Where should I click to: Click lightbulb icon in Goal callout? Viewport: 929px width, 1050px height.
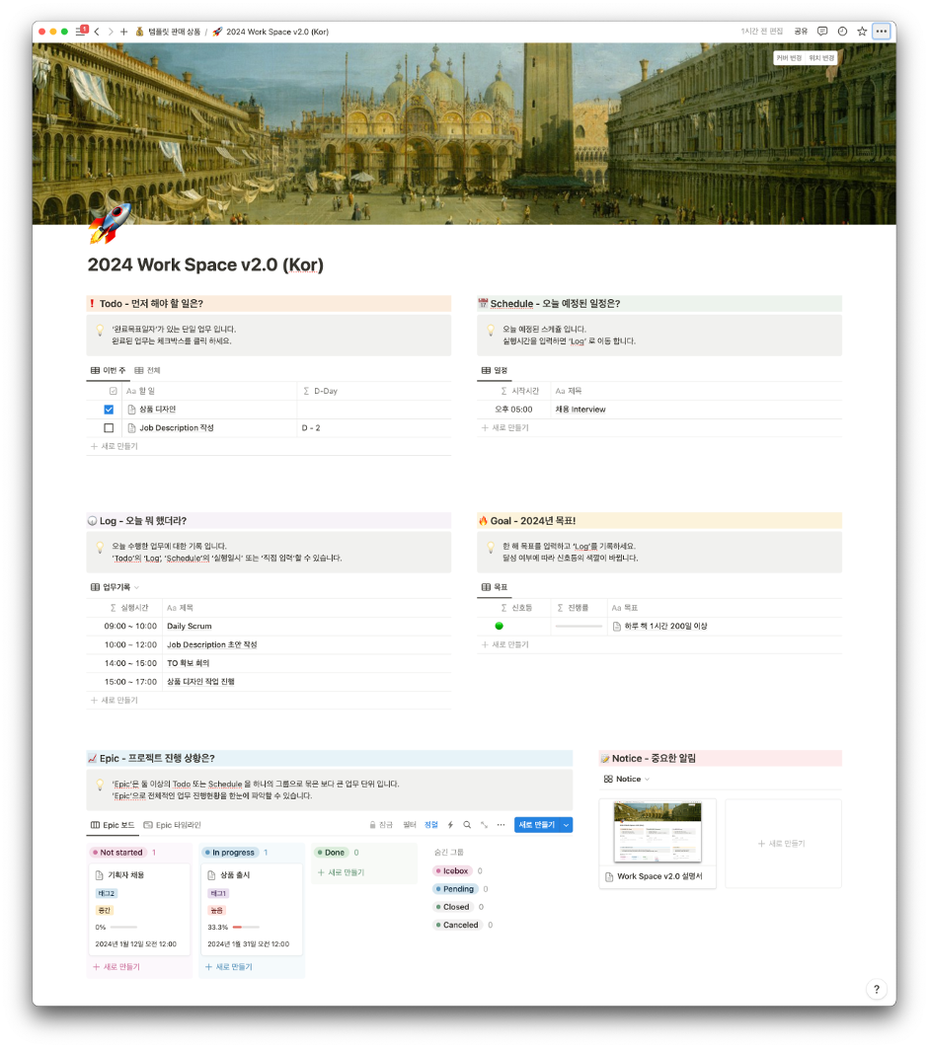[491, 547]
